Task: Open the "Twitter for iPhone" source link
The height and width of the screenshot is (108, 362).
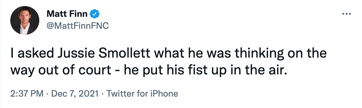Action: coord(142,94)
